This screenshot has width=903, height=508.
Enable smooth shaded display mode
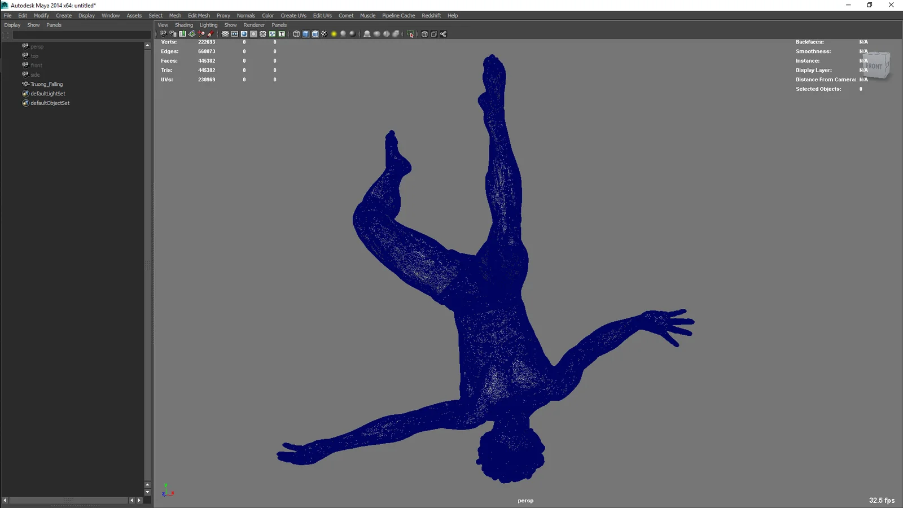[x=305, y=34]
